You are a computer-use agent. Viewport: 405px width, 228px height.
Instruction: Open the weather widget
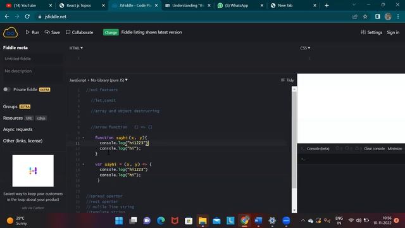(17, 221)
